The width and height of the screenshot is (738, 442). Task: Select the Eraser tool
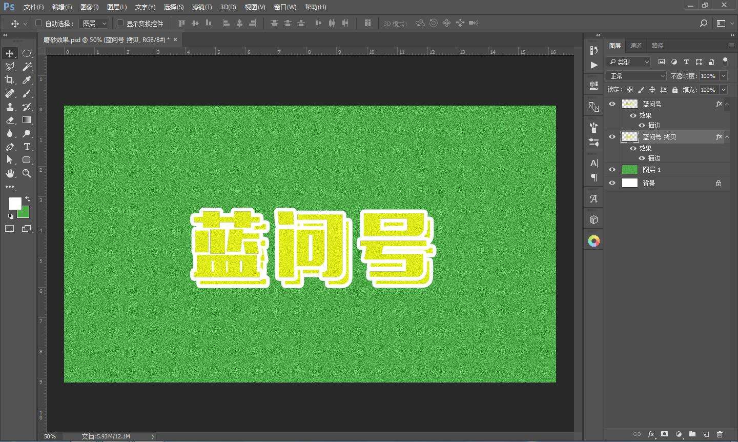point(10,120)
